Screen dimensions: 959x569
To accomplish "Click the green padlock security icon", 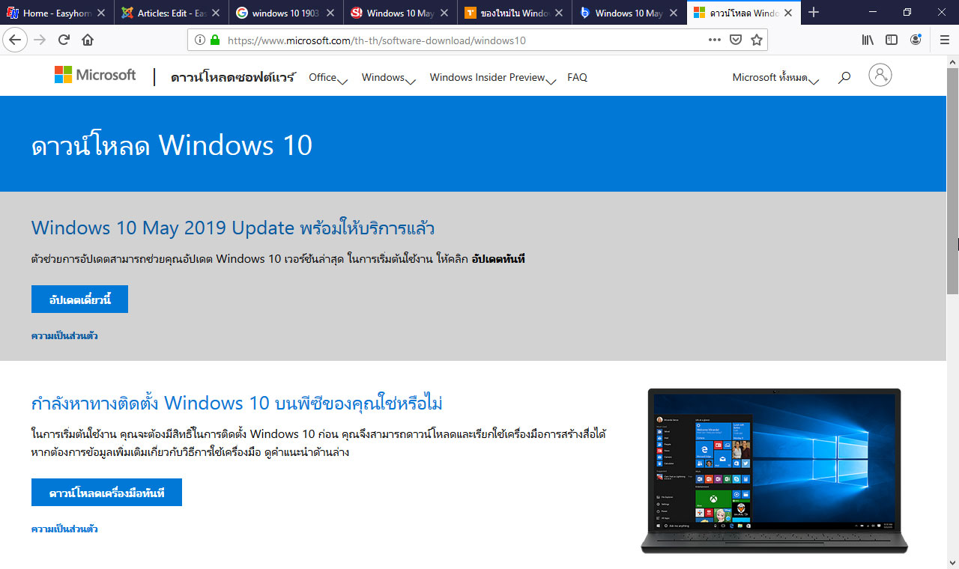I will click(214, 40).
